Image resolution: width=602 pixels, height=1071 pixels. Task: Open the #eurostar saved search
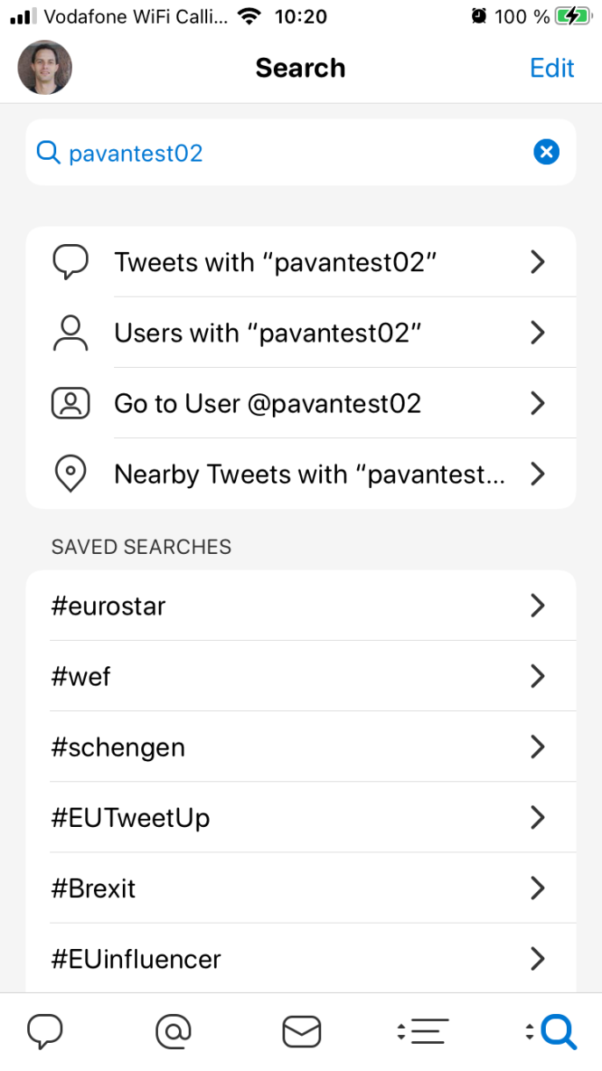point(301,606)
